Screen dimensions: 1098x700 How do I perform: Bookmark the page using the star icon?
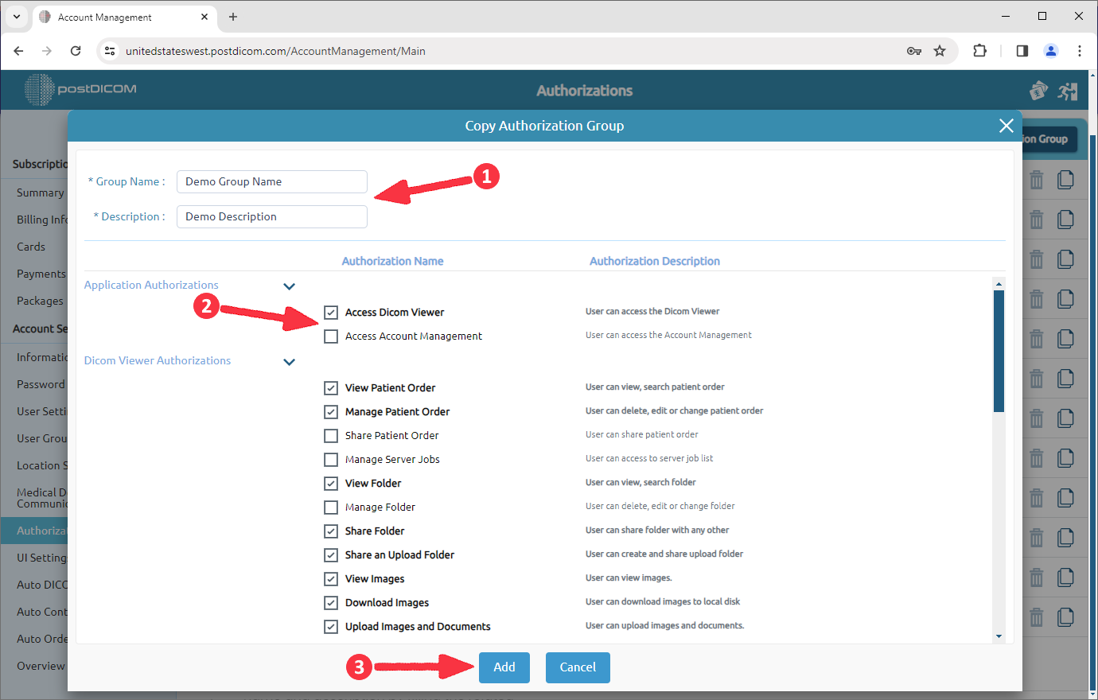pos(940,50)
